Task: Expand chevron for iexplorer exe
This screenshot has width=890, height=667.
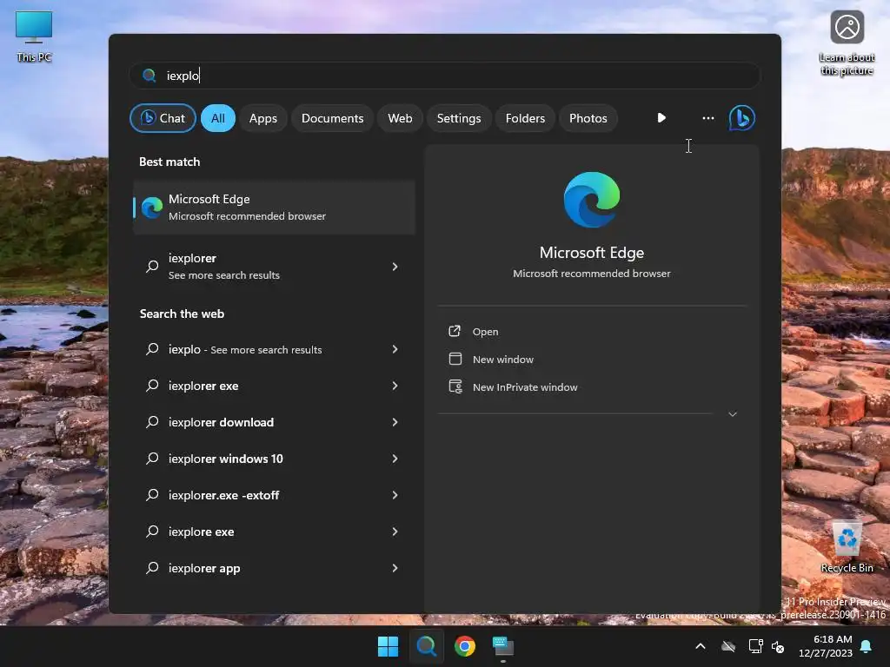Action: [x=395, y=386]
